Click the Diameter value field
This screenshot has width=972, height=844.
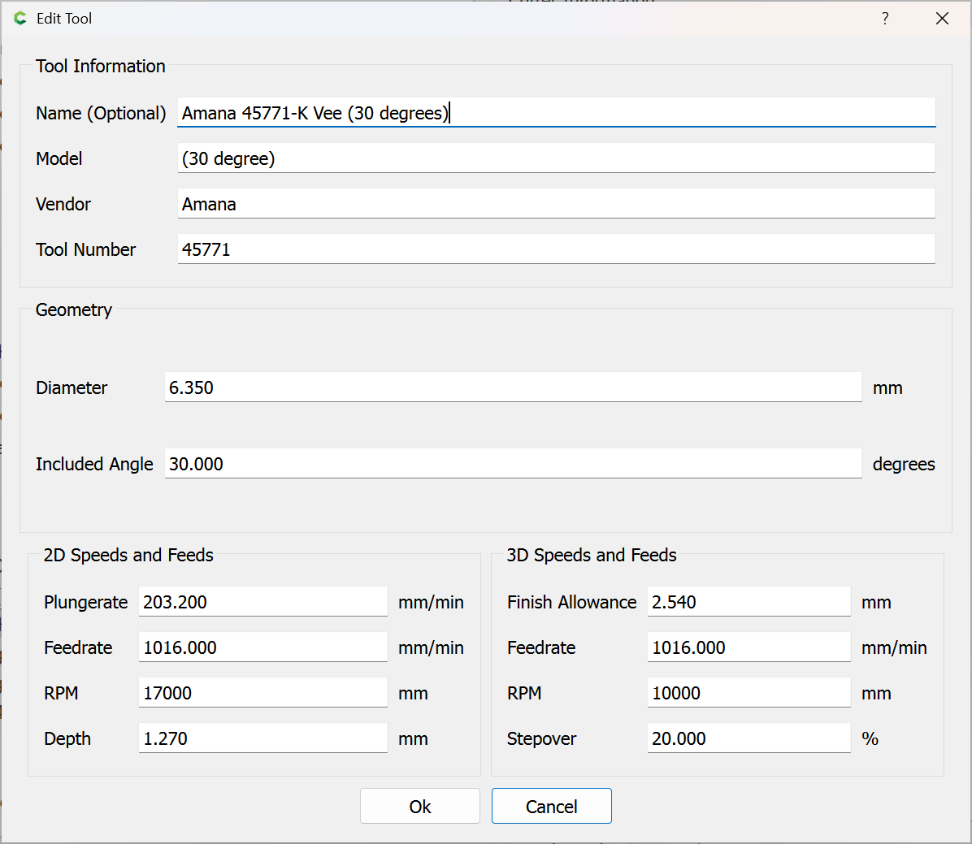coord(513,387)
